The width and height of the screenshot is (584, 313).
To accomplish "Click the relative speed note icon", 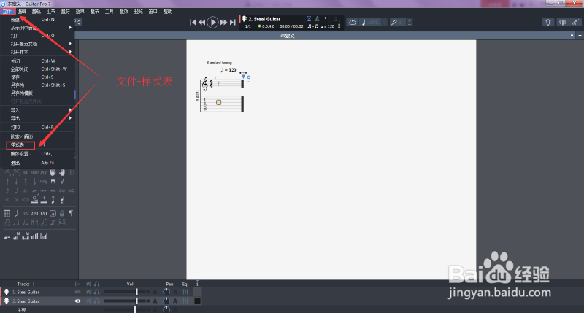I will (x=364, y=23).
